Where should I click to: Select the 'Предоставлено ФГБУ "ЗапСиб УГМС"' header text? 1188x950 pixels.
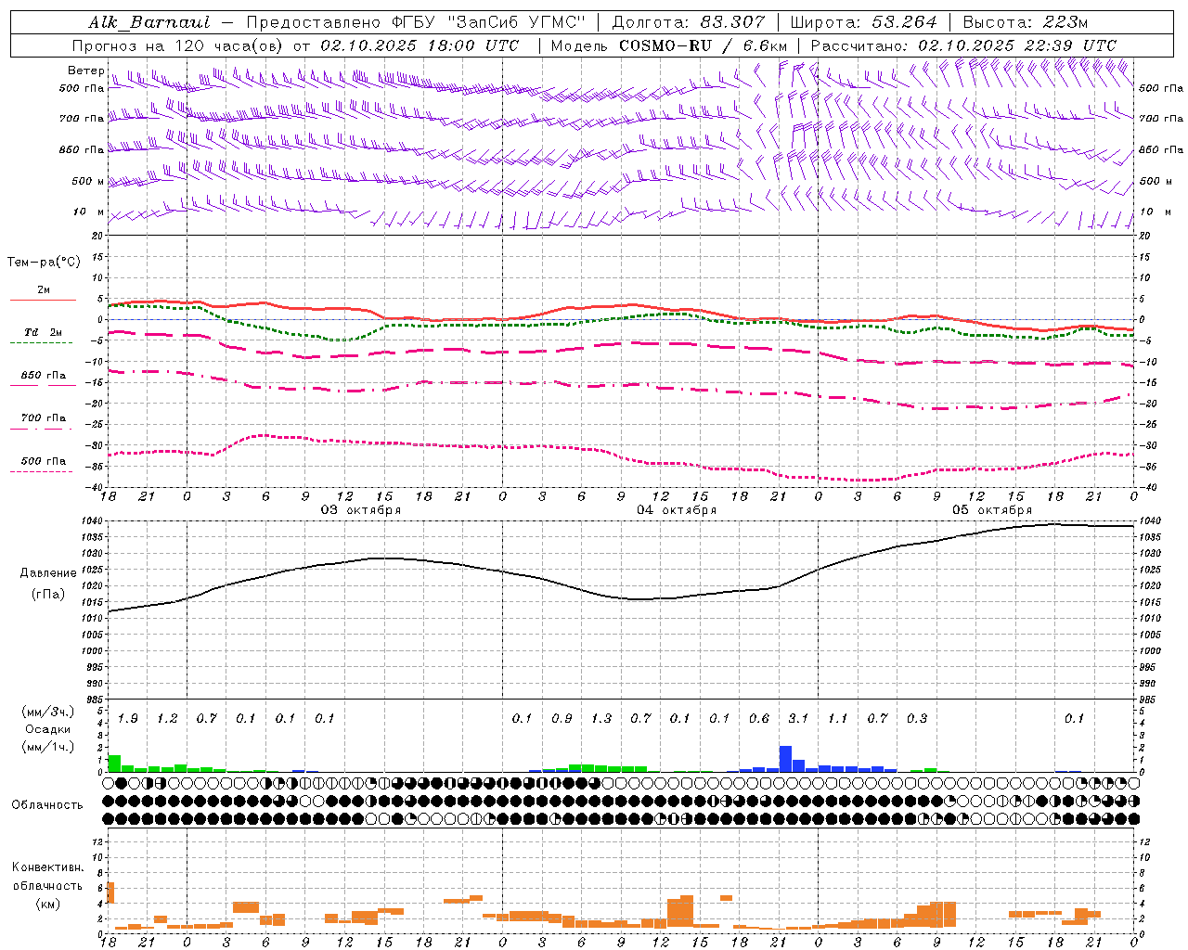416,22
